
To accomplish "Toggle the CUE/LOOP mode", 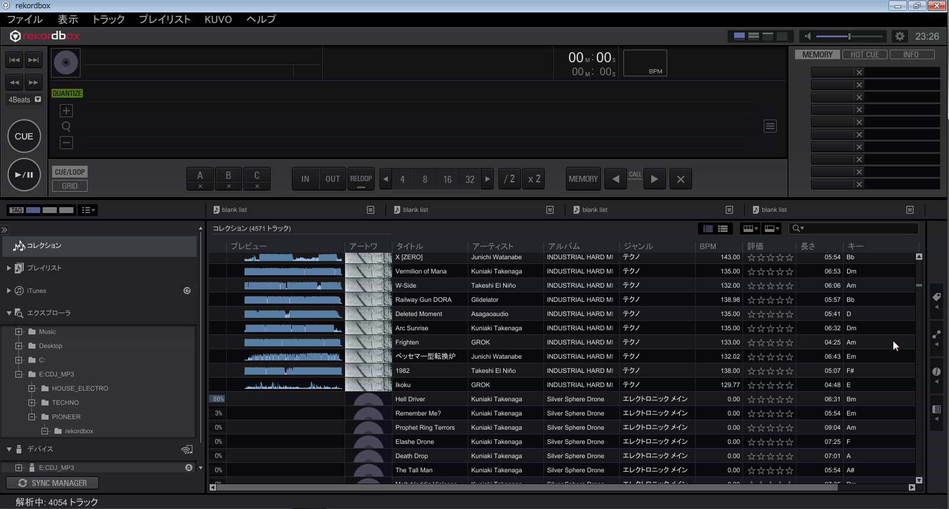I will [70, 172].
